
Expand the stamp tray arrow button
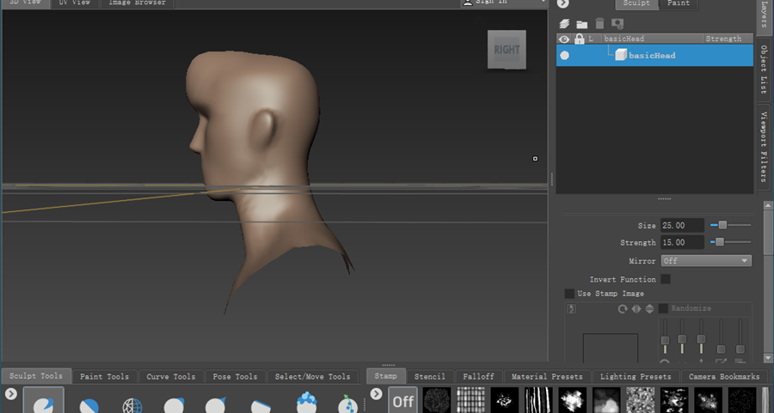376,394
